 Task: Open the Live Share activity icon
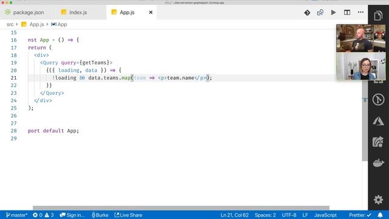click(378, 142)
